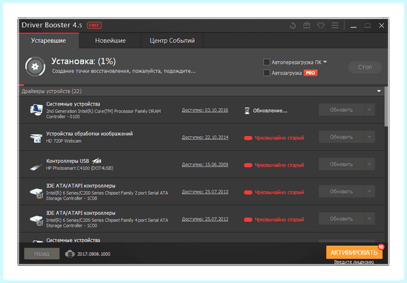
Task: Click the spinning gear installation icon
Action: [35, 66]
